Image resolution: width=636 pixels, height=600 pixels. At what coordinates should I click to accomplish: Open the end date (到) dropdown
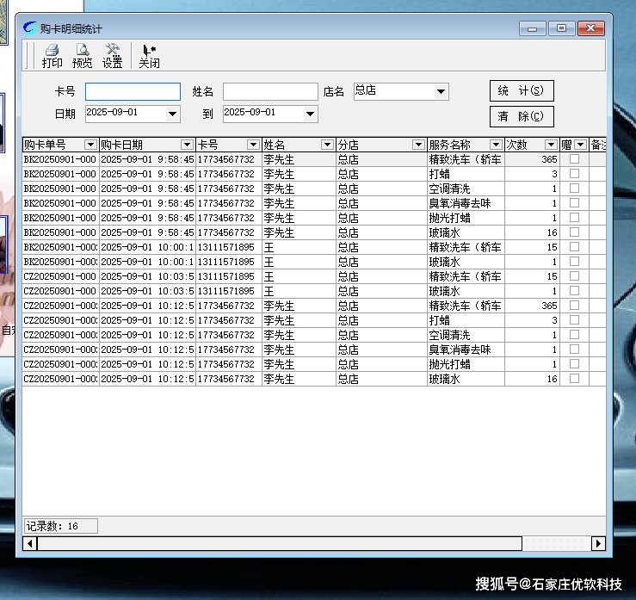point(310,114)
